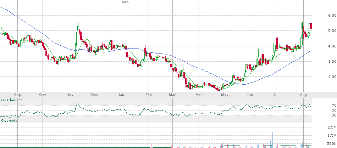Click the Overbought label in the RSI panel
Image resolution: width=337 pixels, height=148 pixels.
12,100
